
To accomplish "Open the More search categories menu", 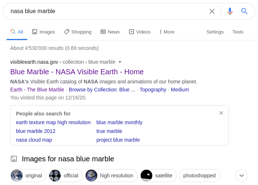I will click(167, 32).
